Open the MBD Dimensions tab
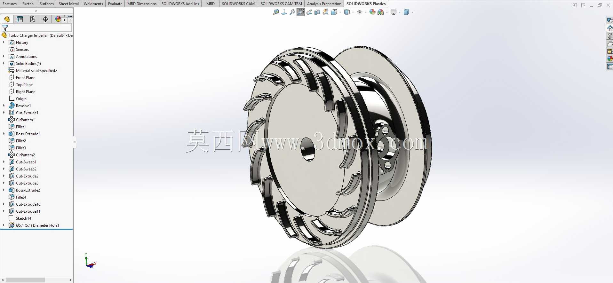The image size is (613, 283). pyautogui.click(x=142, y=4)
